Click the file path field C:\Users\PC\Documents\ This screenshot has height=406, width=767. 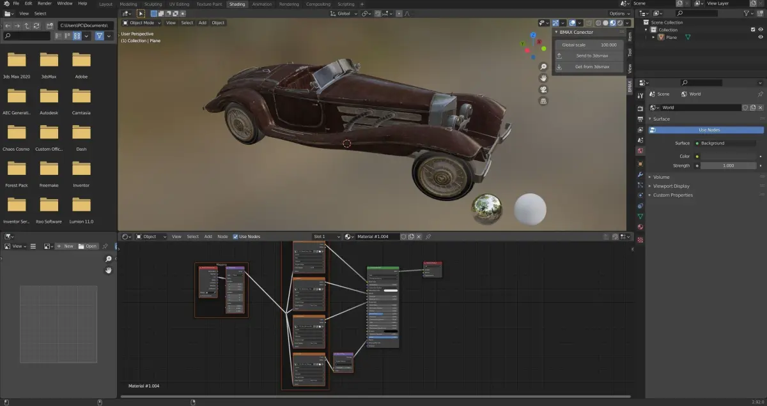point(86,26)
